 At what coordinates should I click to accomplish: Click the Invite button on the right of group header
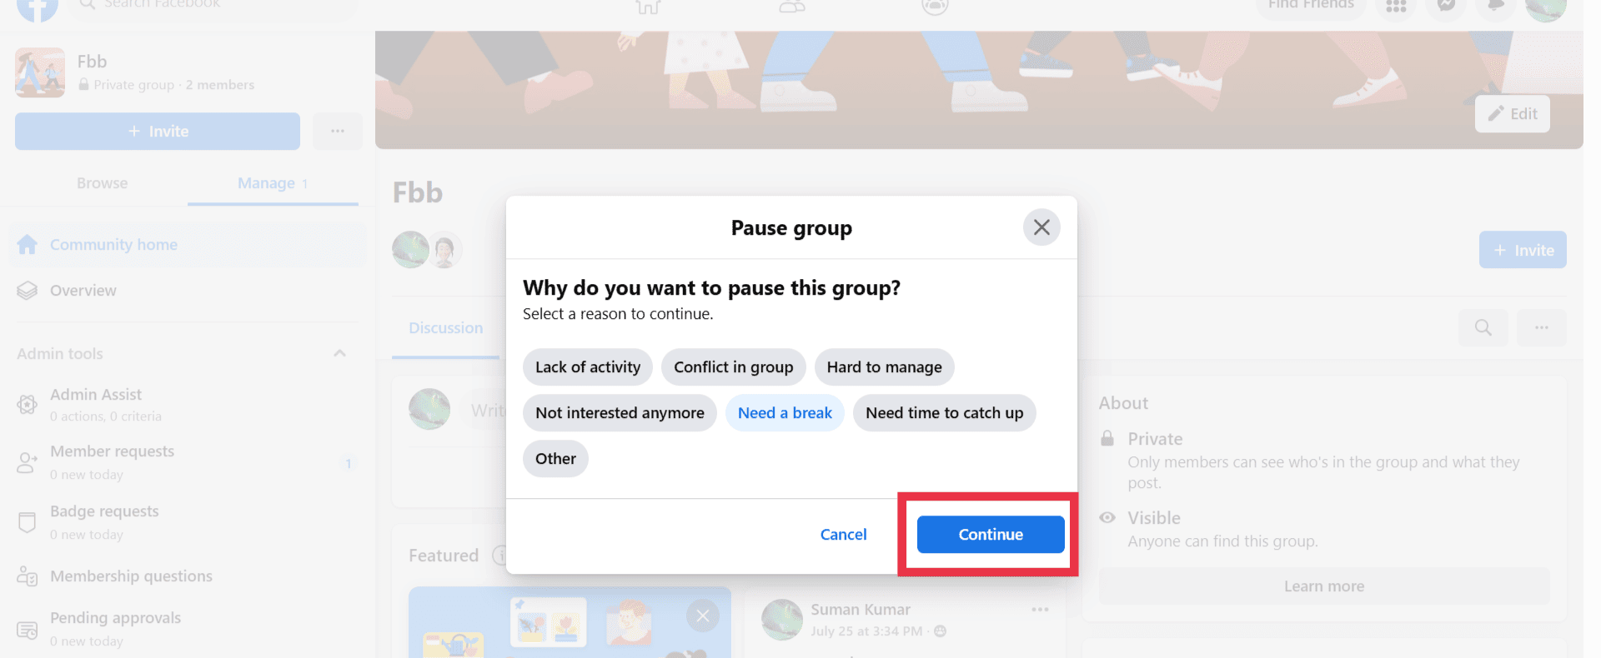click(x=1523, y=250)
